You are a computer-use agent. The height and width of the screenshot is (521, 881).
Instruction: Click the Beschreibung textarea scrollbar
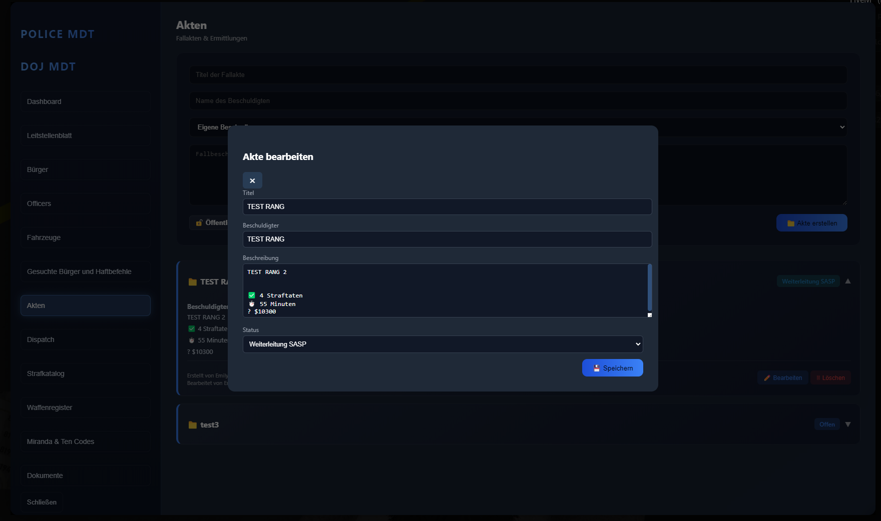650,287
